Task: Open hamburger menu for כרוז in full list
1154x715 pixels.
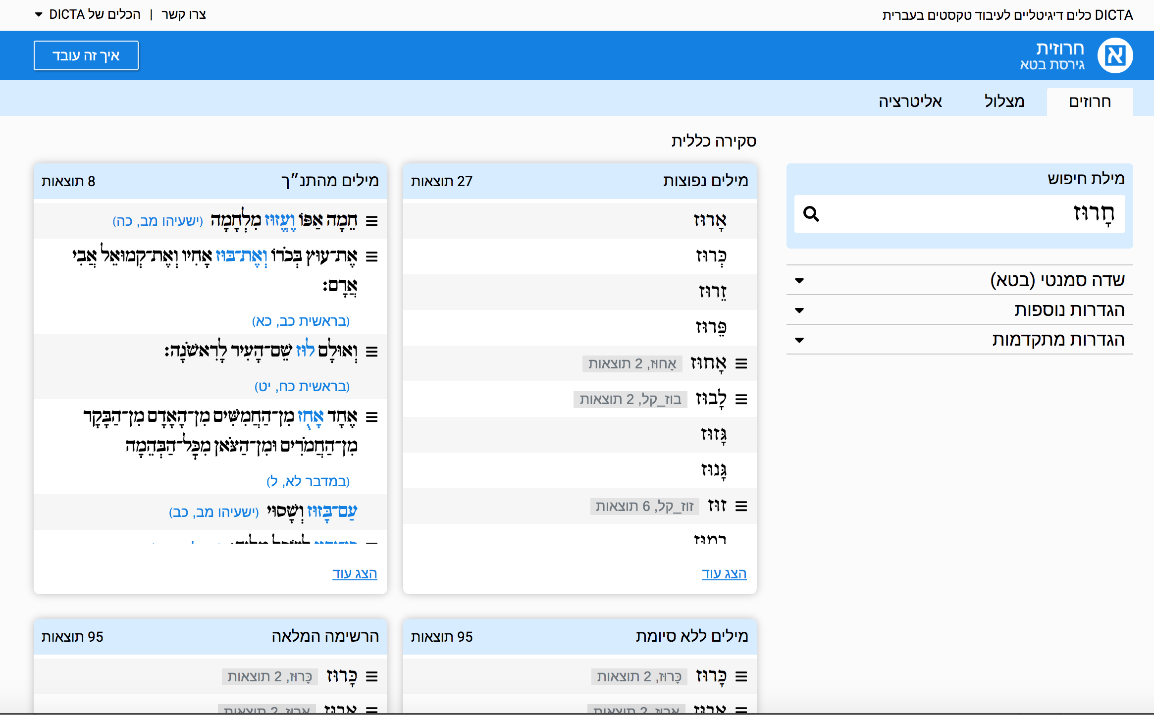Action: 371,676
